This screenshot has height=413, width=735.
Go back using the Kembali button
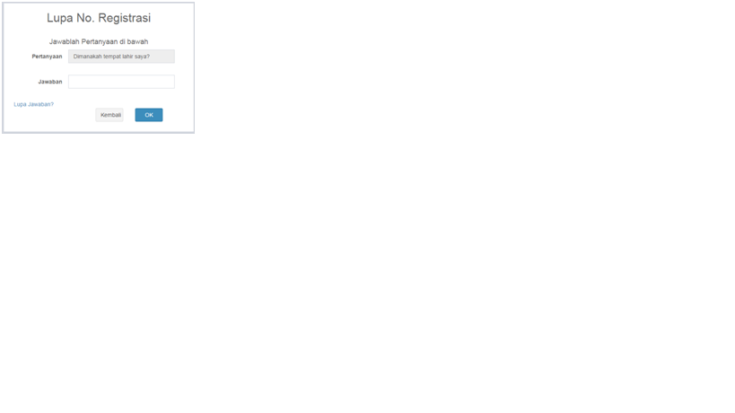(109, 115)
